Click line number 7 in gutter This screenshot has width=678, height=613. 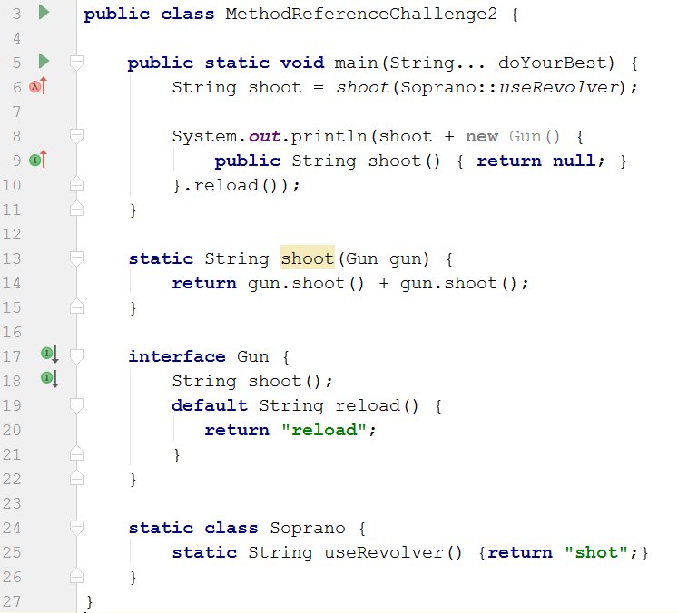coord(17,112)
